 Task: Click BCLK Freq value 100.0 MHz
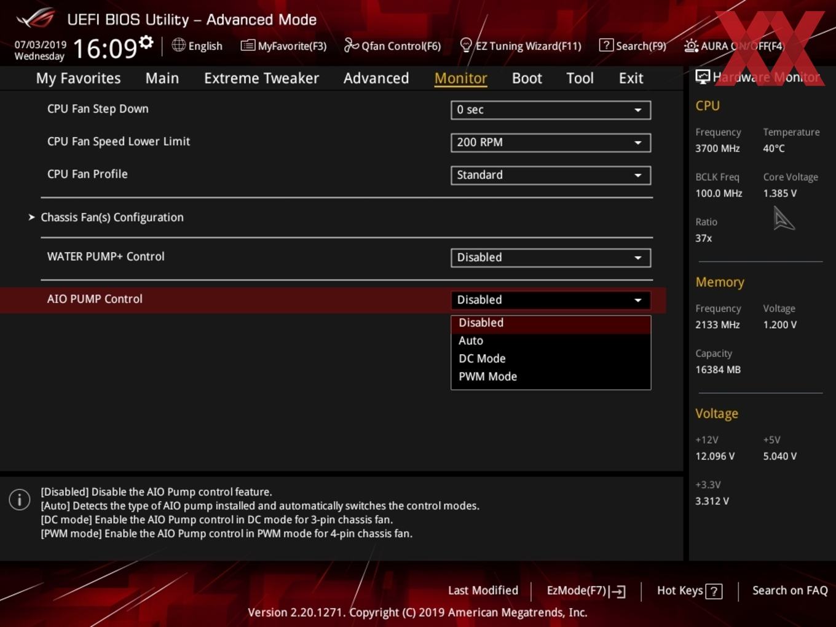pyautogui.click(x=719, y=194)
